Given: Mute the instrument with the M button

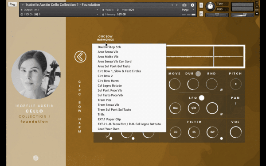Looking at the screenshot, I should pos(201,14).
